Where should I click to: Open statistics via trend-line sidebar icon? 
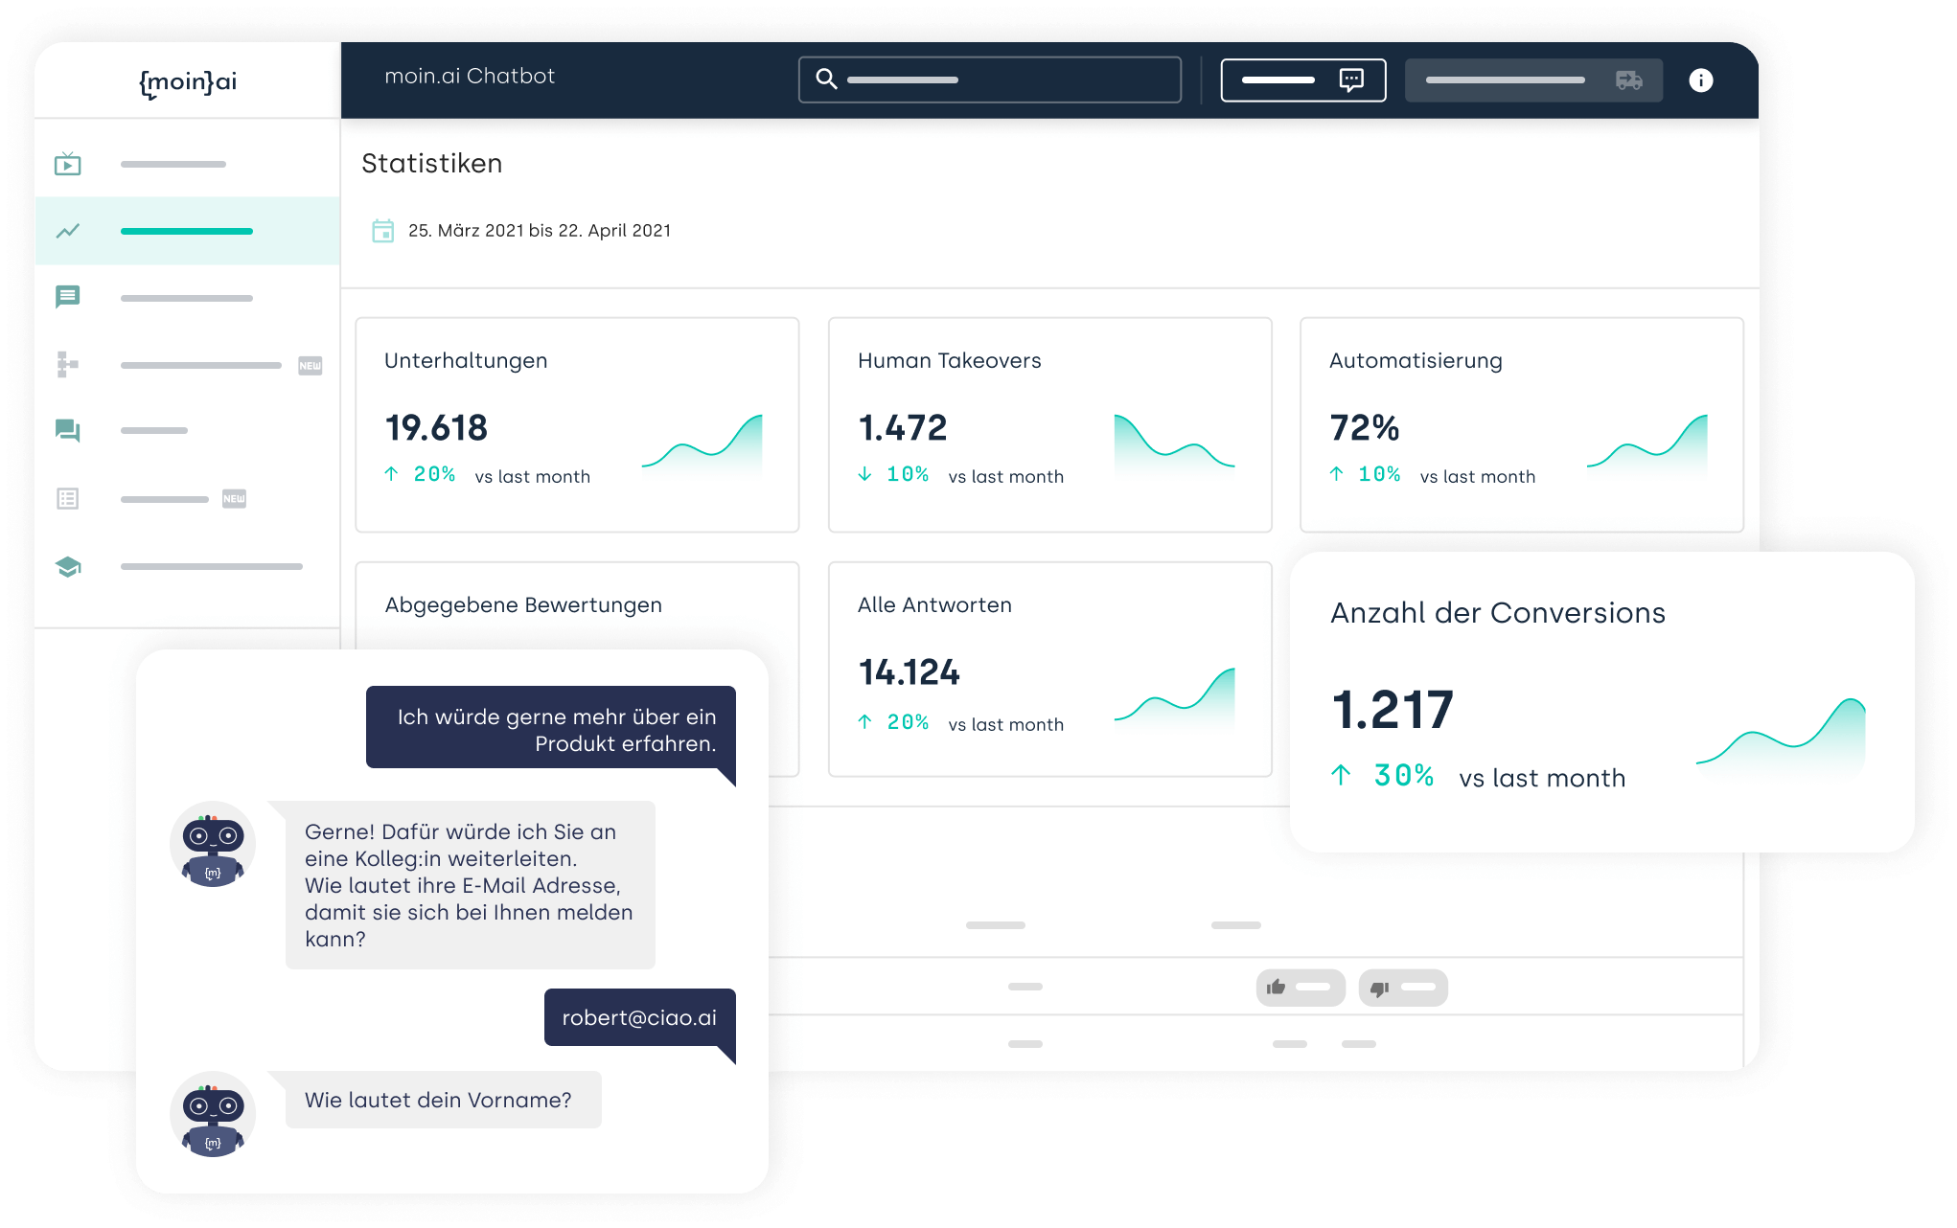[x=67, y=231]
